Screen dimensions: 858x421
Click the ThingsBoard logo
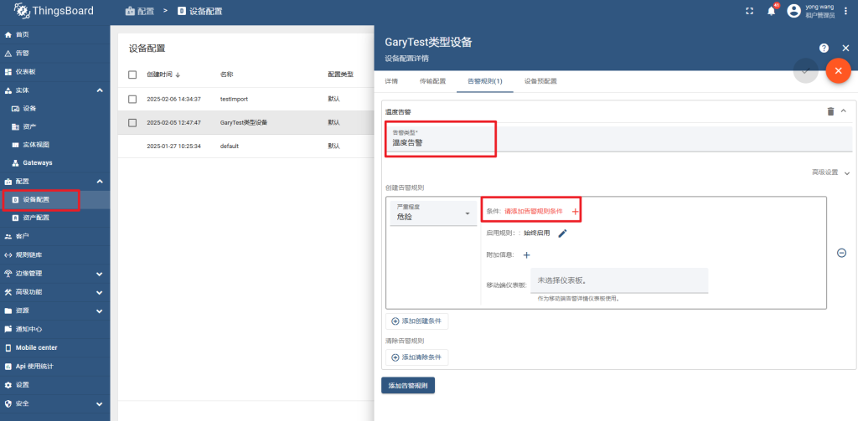pos(54,10)
